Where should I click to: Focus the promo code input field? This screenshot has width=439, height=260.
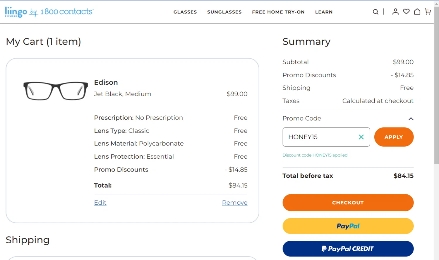(x=320, y=137)
